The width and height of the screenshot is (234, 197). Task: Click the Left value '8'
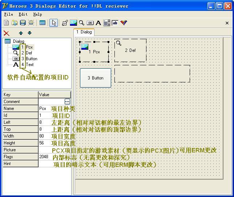pyautogui.click(x=40, y=122)
